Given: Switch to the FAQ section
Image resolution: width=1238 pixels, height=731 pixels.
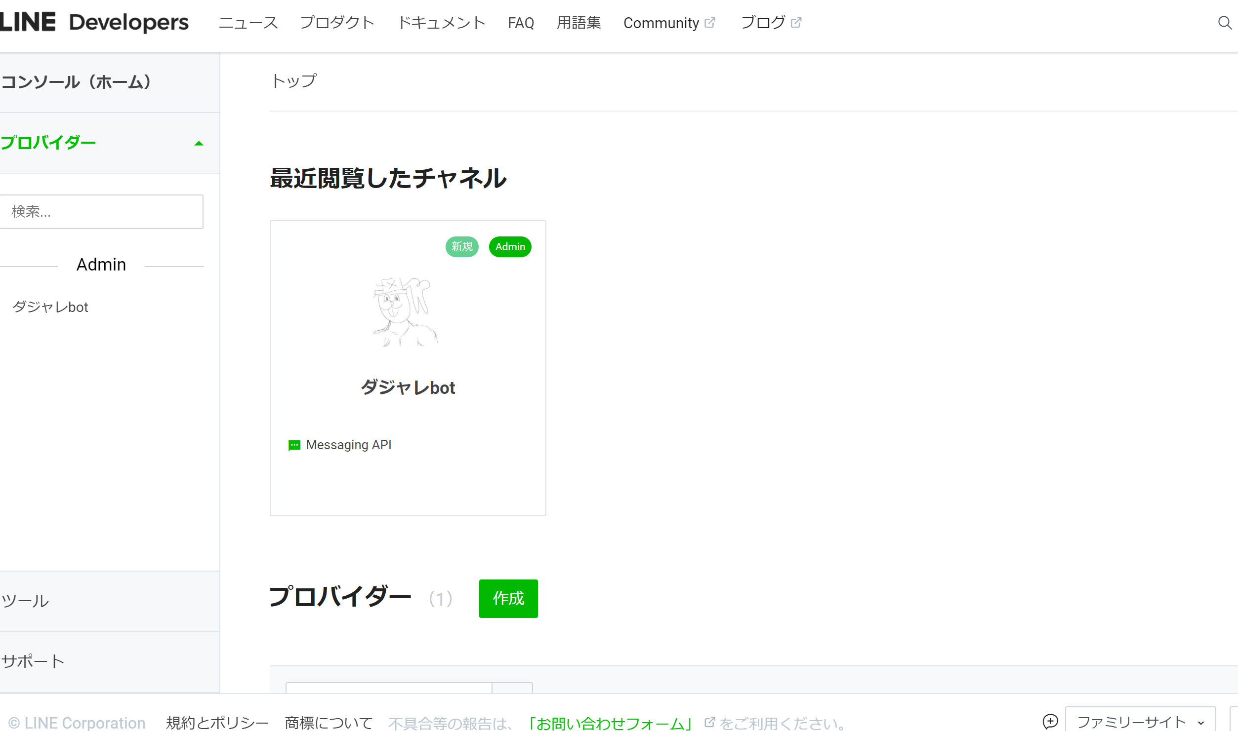Looking at the screenshot, I should [521, 23].
